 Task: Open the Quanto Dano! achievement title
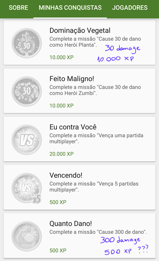click(71, 224)
